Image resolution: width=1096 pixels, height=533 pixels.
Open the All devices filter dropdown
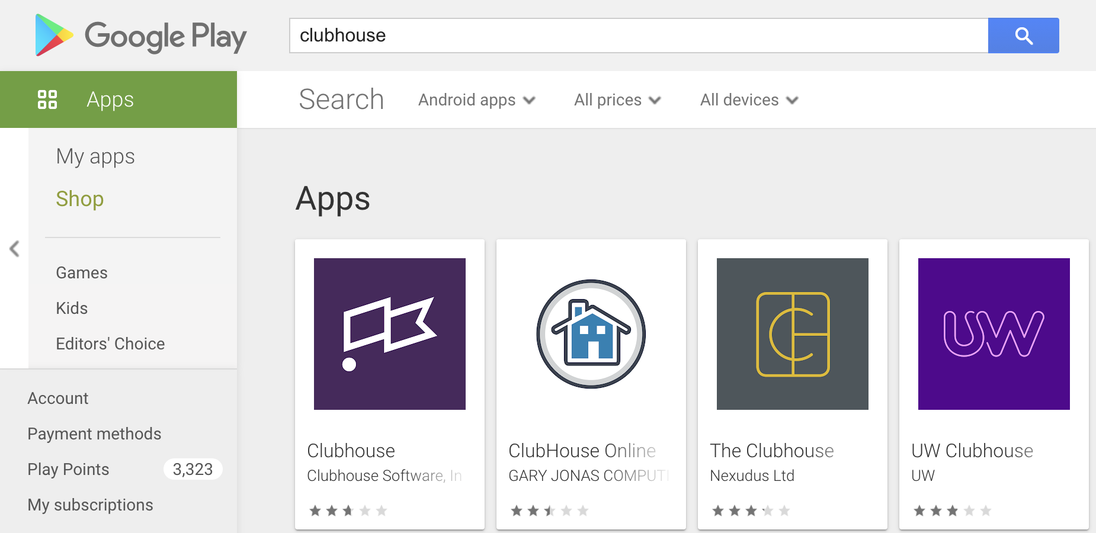pos(749,100)
